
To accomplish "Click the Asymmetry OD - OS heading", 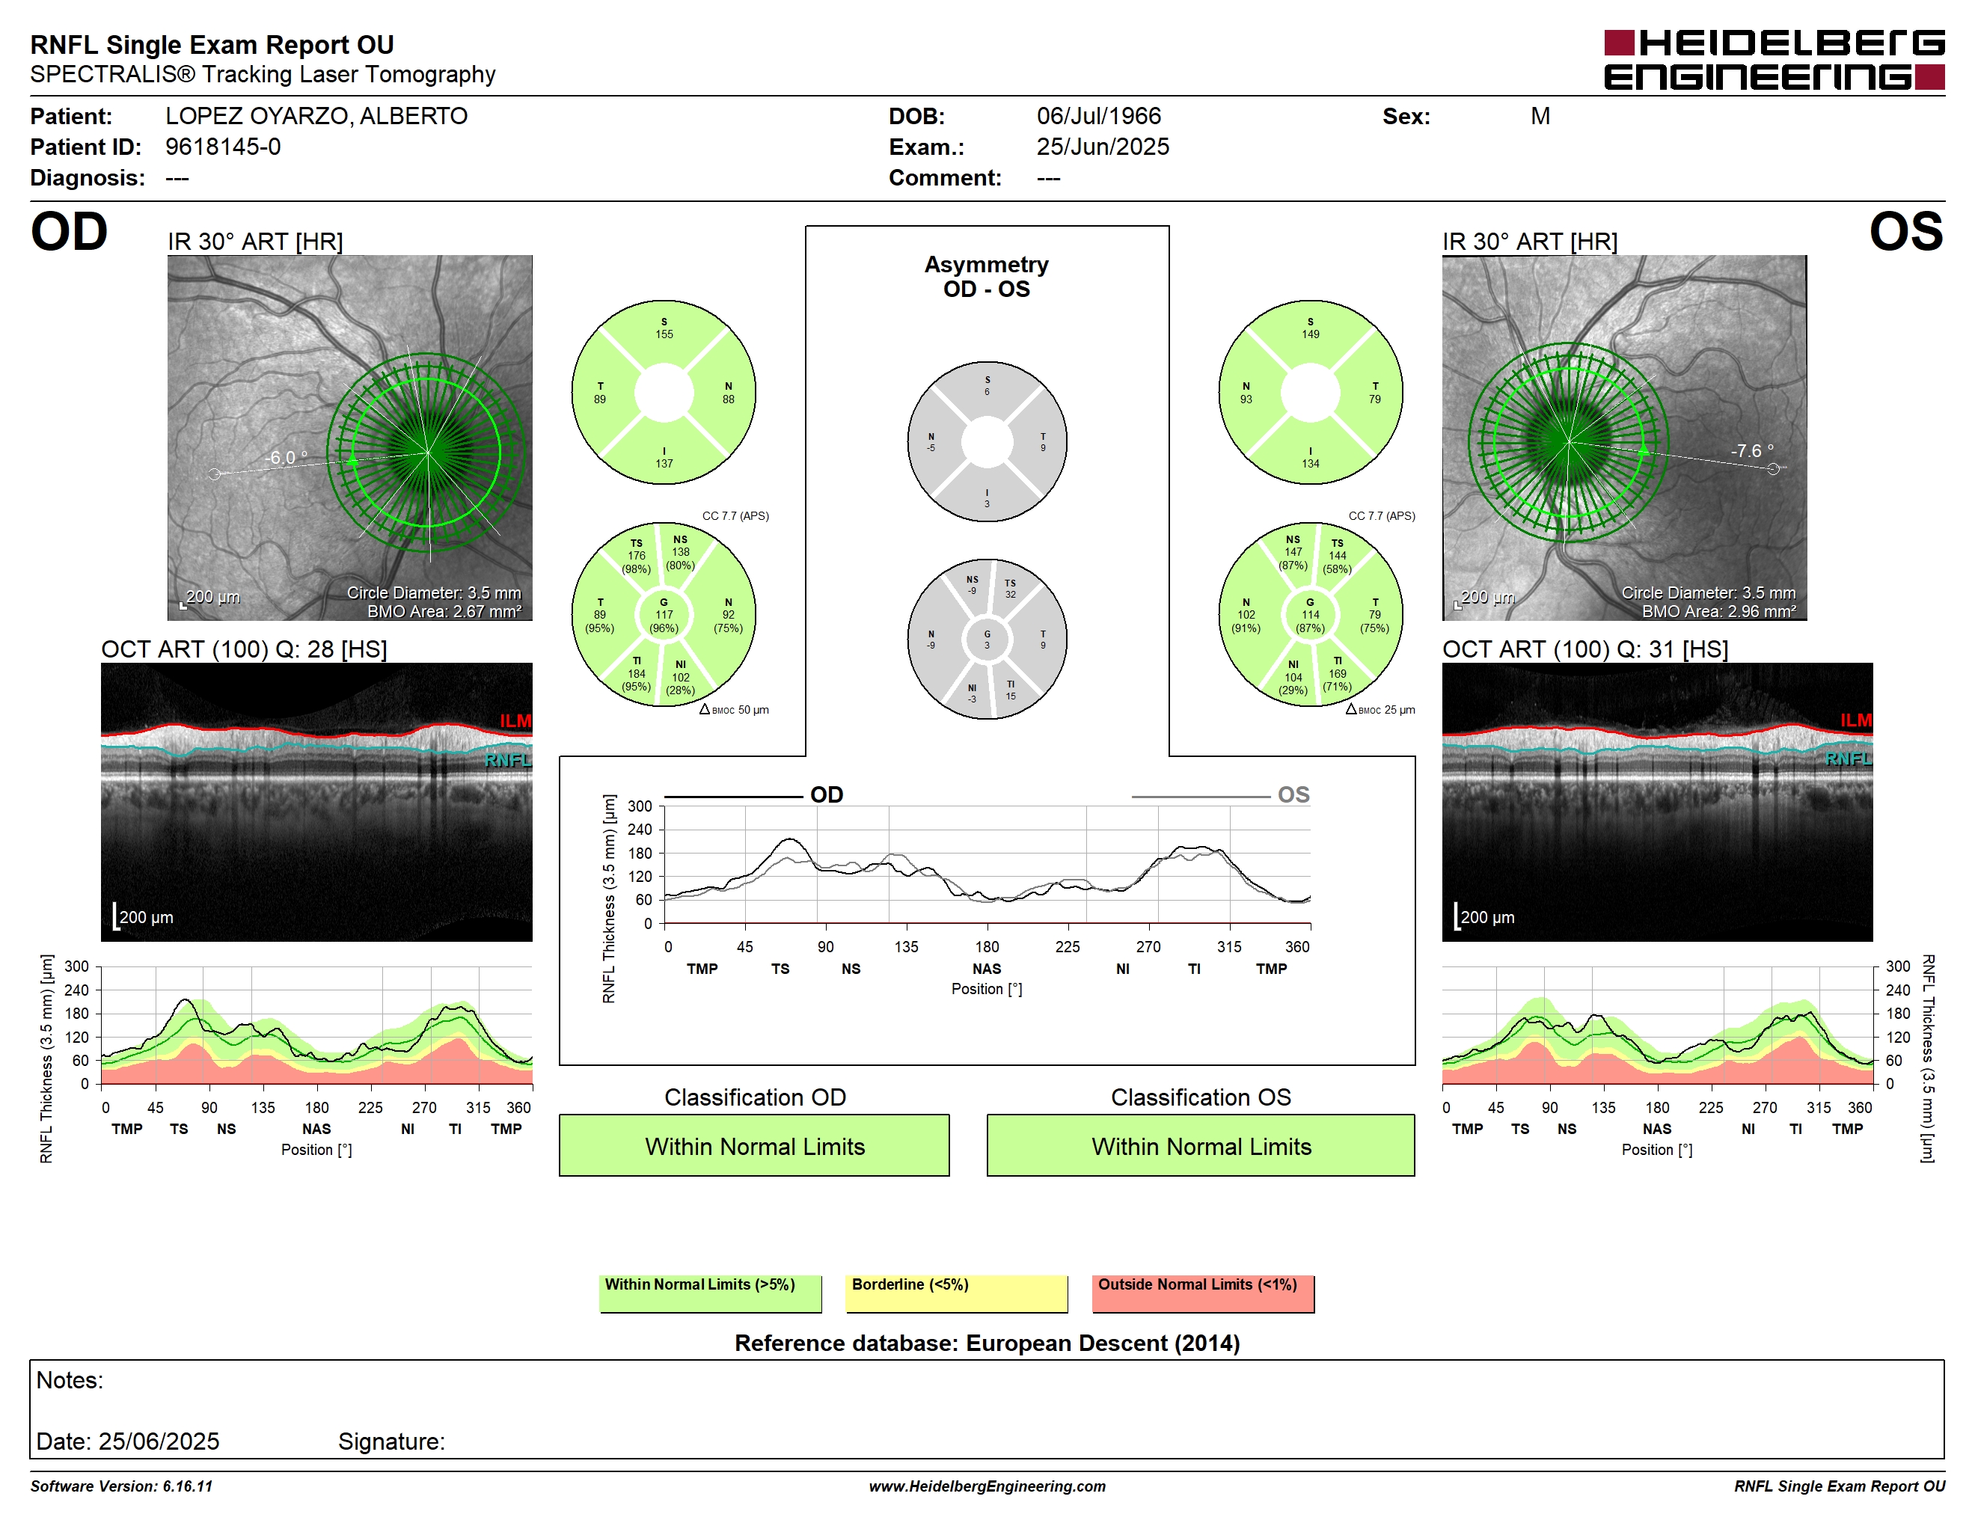I will click(987, 277).
